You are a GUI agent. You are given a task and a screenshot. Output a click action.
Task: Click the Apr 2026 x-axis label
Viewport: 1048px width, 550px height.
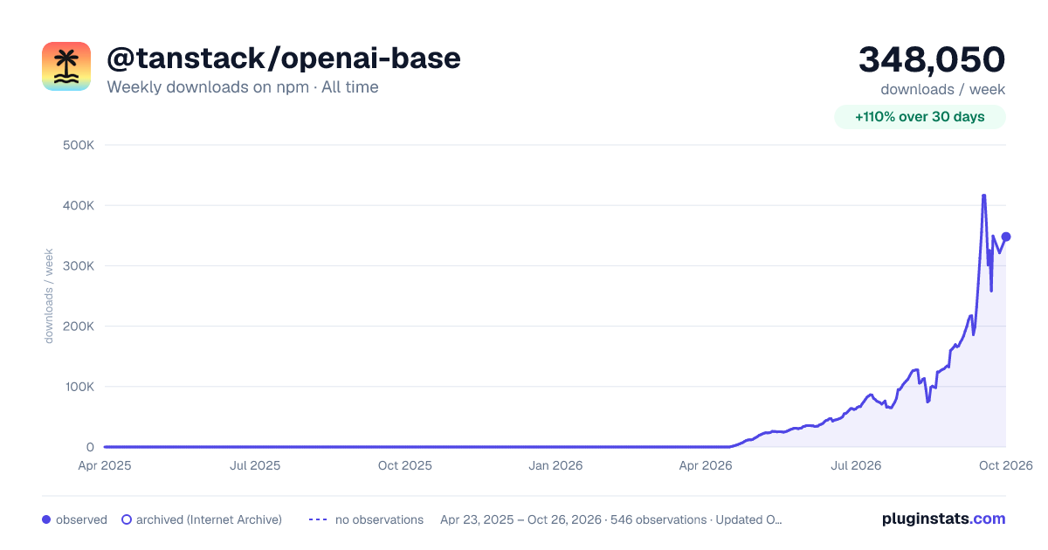(705, 465)
